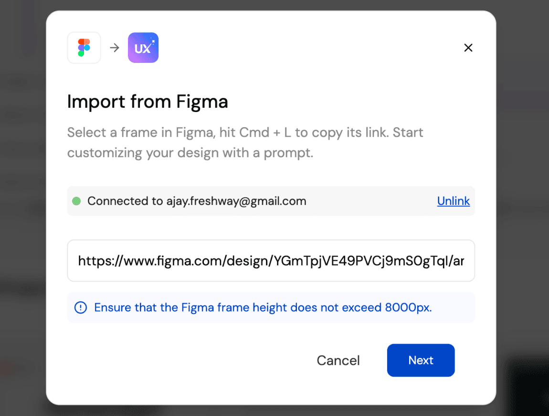This screenshot has height=416, width=549.
Task: Click the arrow between the two logos
Action: coord(115,48)
